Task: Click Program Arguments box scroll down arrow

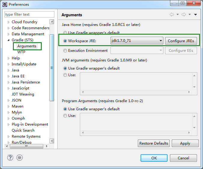Action: [x=194, y=128]
